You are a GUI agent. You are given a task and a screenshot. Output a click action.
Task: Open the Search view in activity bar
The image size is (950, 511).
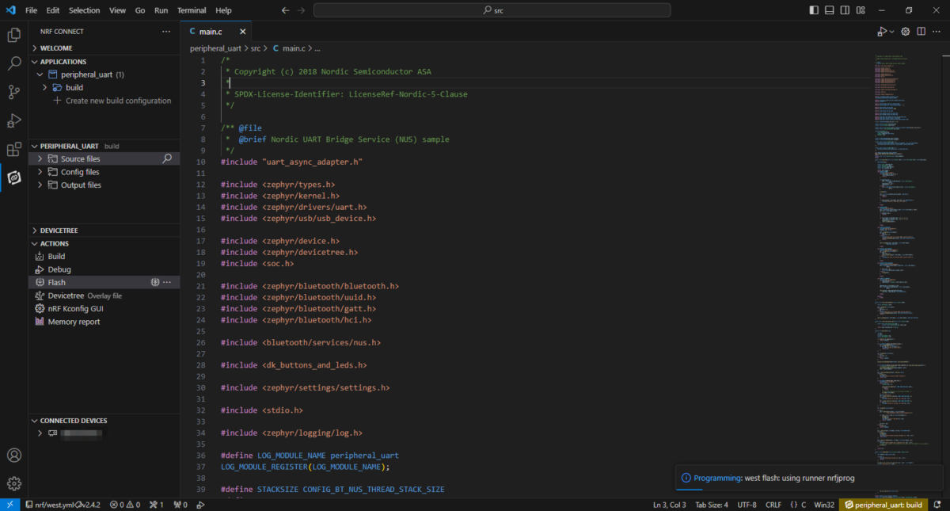pyautogui.click(x=13, y=63)
